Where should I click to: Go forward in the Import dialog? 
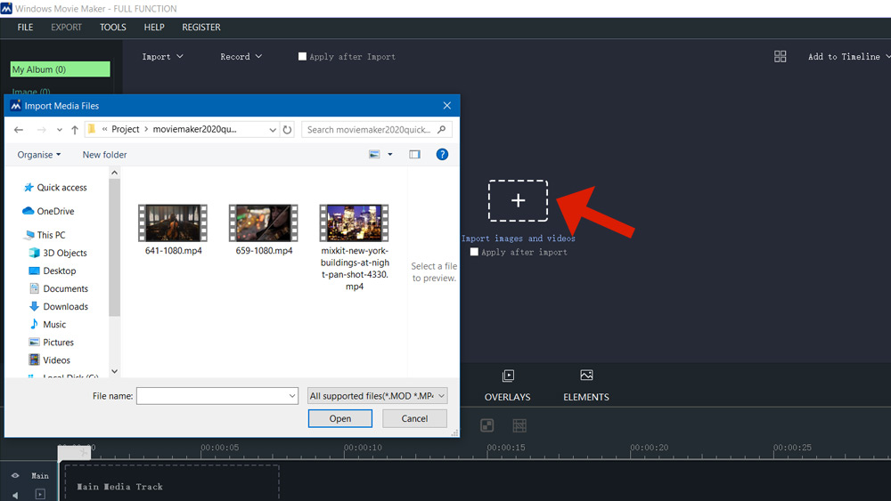(x=42, y=130)
